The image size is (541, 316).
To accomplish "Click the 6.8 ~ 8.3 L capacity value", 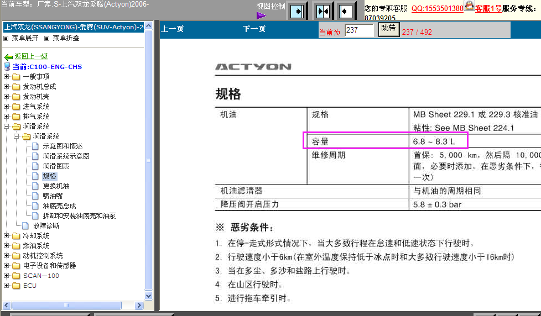I will pyautogui.click(x=434, y=141).
